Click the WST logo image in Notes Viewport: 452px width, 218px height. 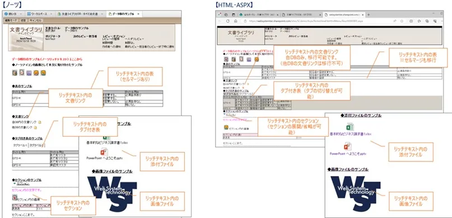point(111,194)
